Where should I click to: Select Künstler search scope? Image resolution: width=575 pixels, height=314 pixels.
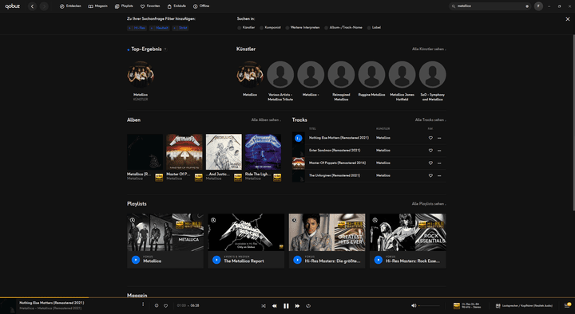tap(246, 27)
